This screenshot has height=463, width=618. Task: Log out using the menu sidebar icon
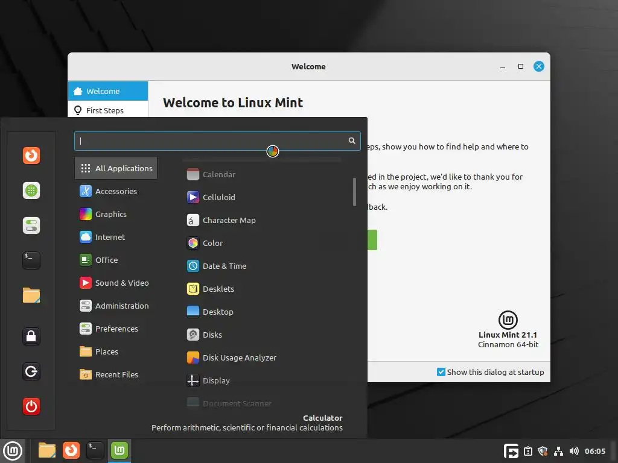[31, 371]
